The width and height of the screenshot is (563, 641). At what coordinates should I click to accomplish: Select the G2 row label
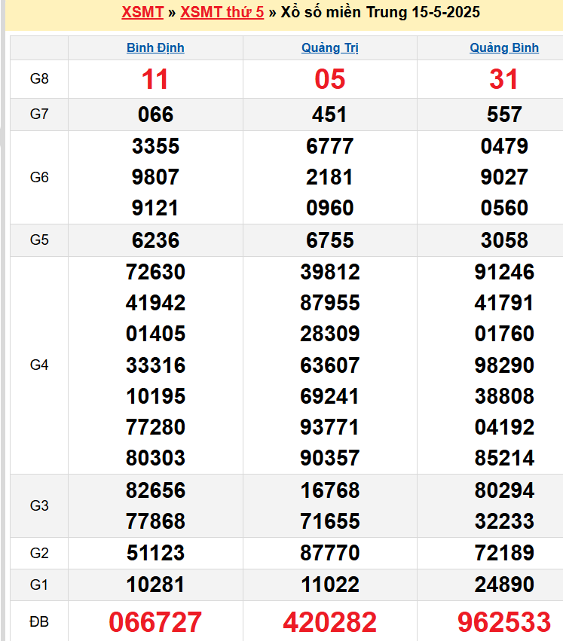39,553
